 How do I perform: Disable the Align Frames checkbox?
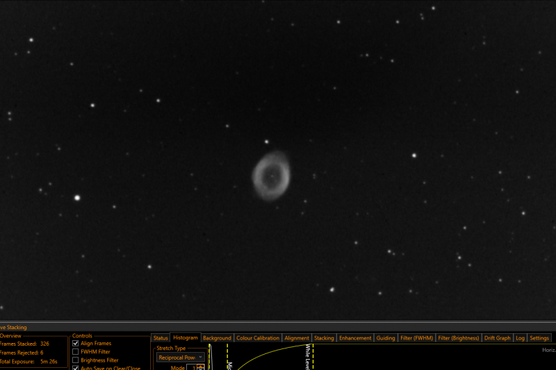click(75, 343)
